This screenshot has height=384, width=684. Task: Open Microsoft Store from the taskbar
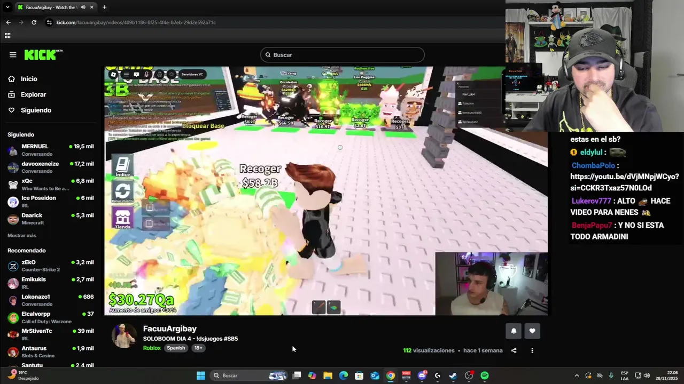[x=359, y=375]
